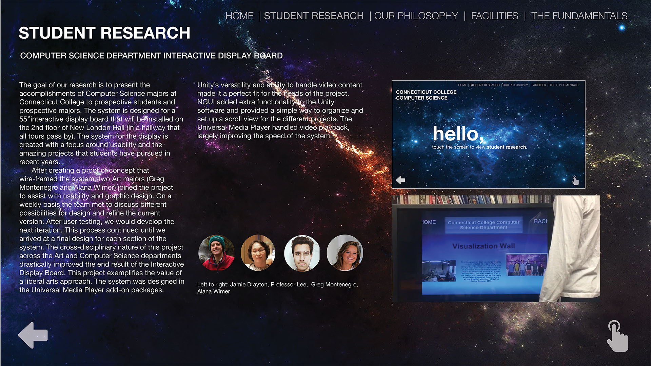The image size is (651, 366).
Task: Select Greg Montenegro's circular portrait
Action: coord(301,253)
